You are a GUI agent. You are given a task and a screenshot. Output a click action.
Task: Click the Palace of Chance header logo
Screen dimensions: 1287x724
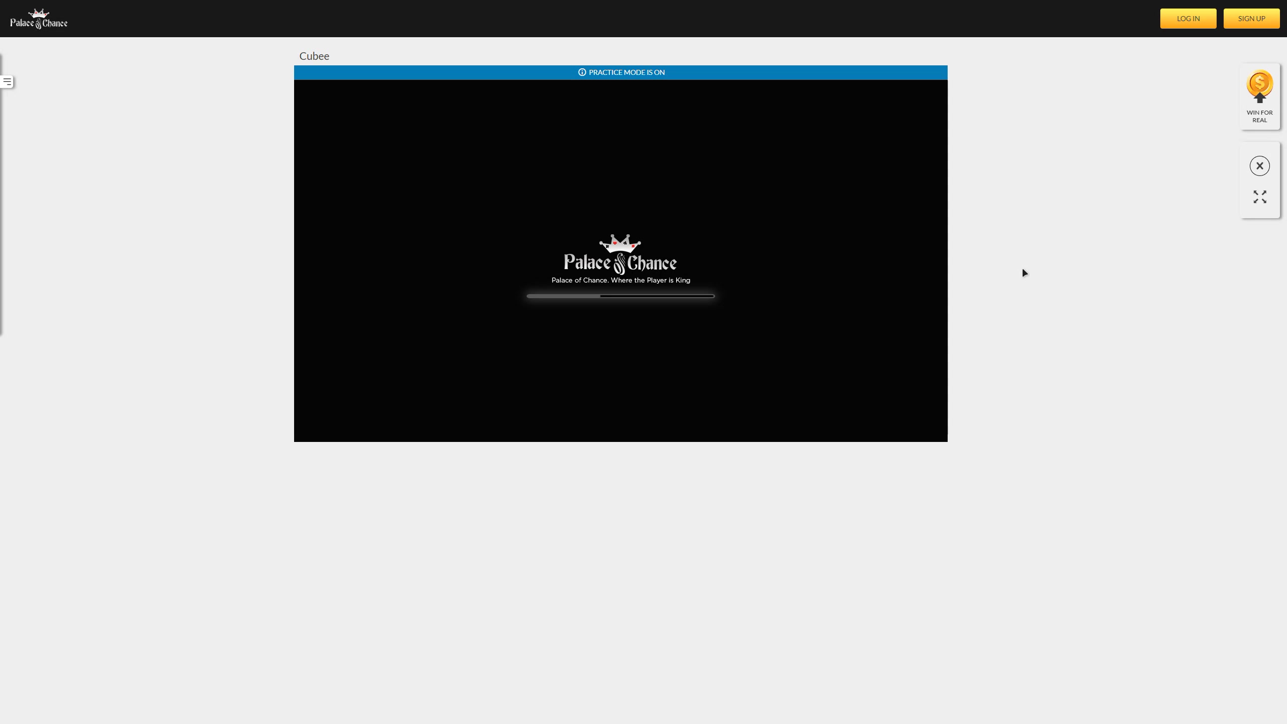(x=39, y=19)
